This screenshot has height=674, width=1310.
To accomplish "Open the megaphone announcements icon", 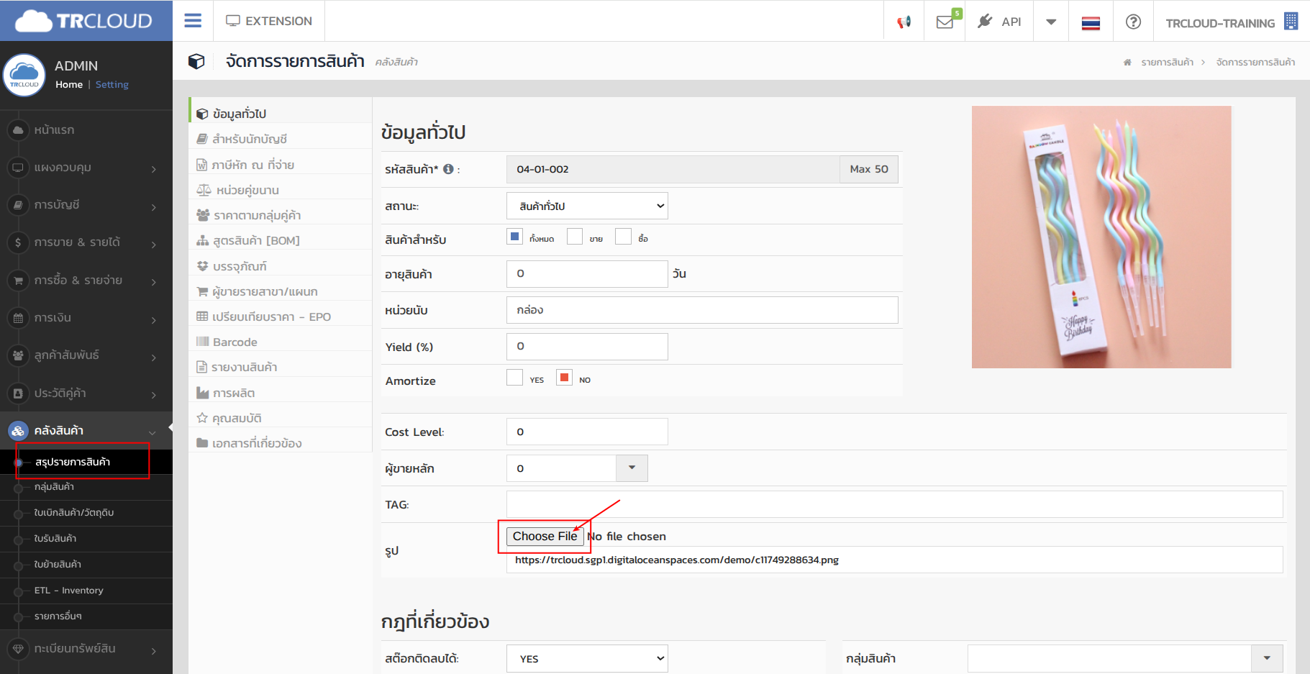I will [x=904, y=22].
